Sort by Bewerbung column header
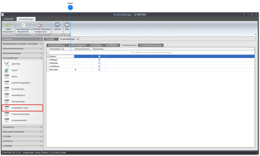The image size is (260, 156). pyautogui.click(x=99, y=49)
